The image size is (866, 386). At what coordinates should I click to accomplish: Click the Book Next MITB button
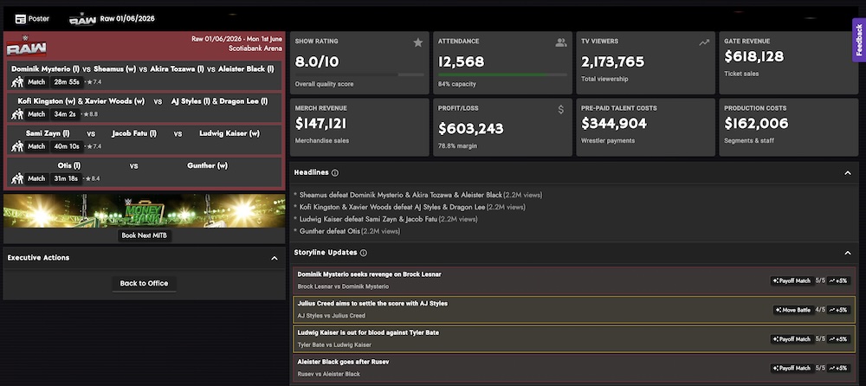click(x=145, y=235)
